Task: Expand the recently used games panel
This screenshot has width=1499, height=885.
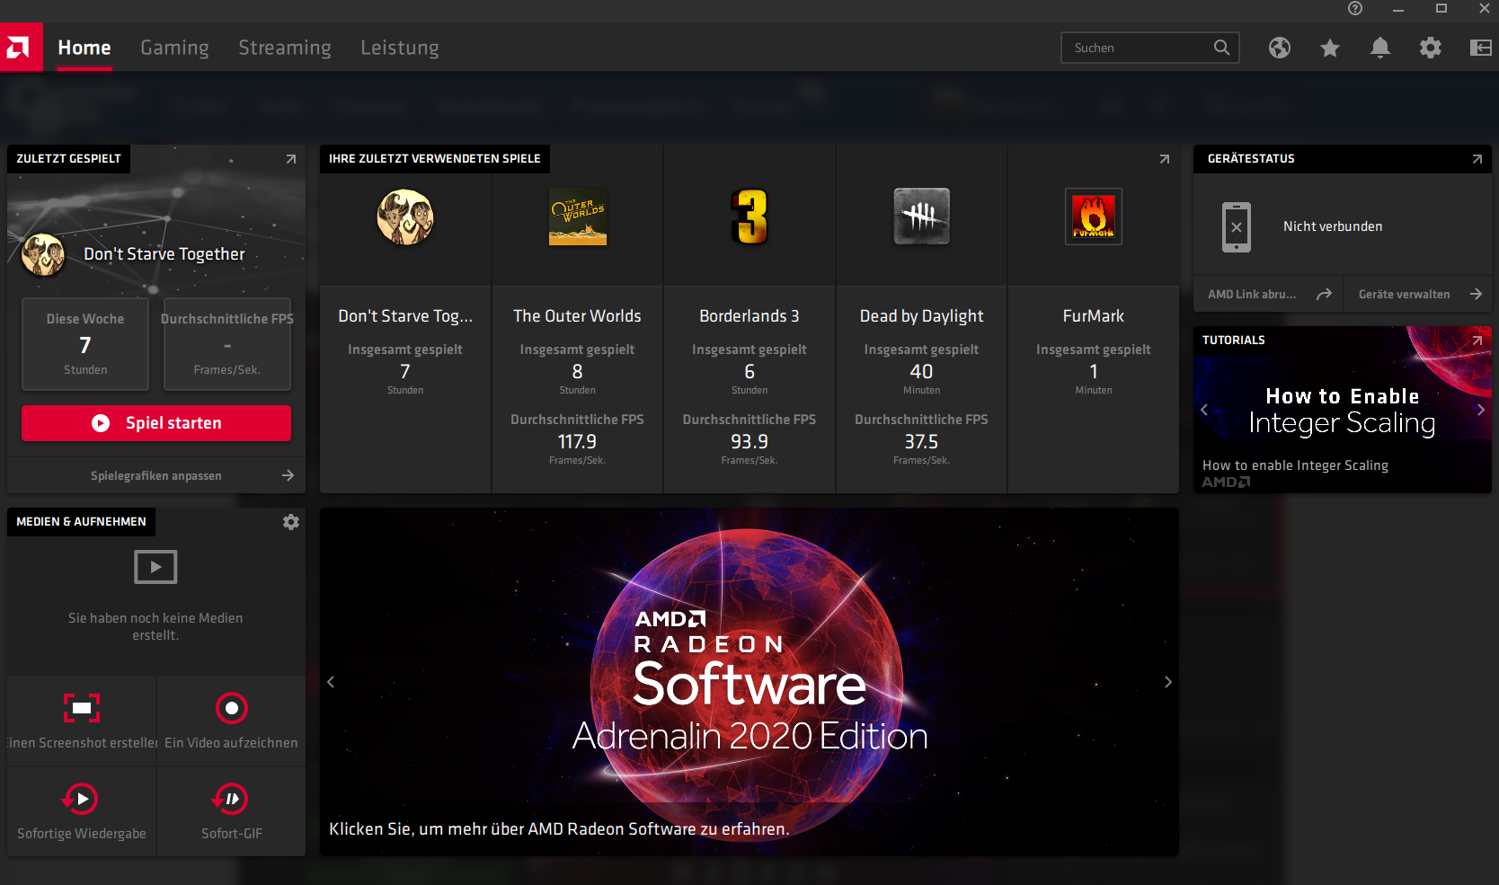Action: (x=1165, y=159)
